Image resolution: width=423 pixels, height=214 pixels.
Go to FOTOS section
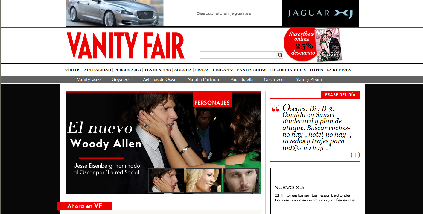(316, 70)
